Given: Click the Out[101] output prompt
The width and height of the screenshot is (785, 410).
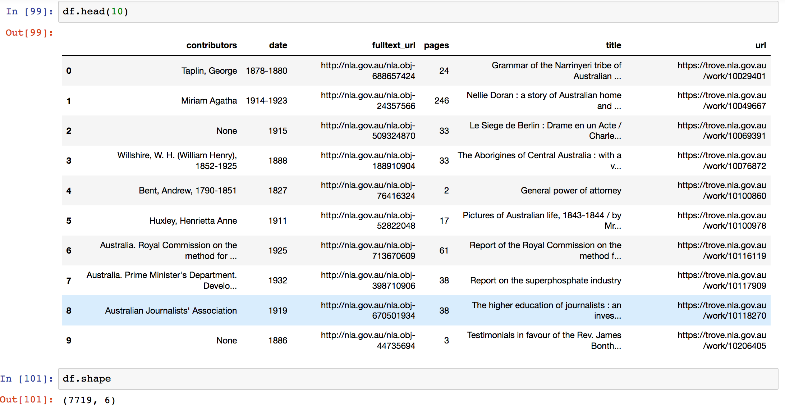Looking at the screenshot, I should (27, 400).
